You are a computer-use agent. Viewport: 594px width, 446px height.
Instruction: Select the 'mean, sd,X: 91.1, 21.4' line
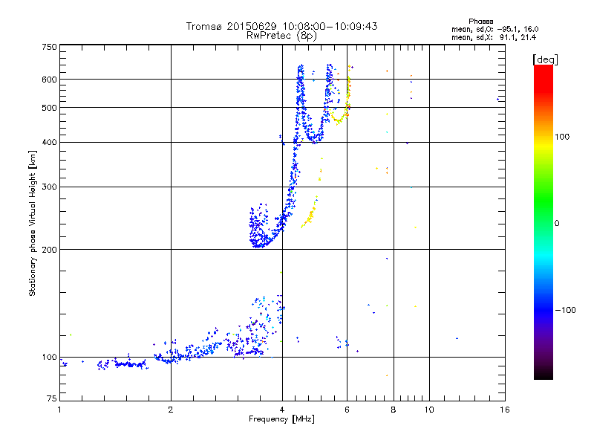click(x=494, y=37)
